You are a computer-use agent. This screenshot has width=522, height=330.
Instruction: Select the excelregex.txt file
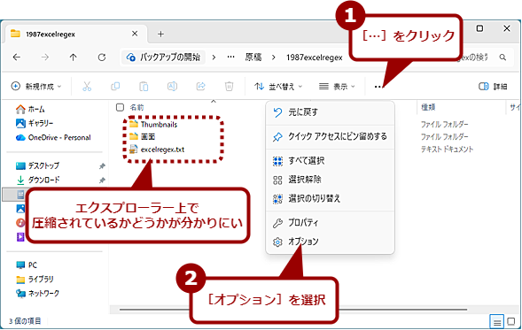(x=157, y=150)
